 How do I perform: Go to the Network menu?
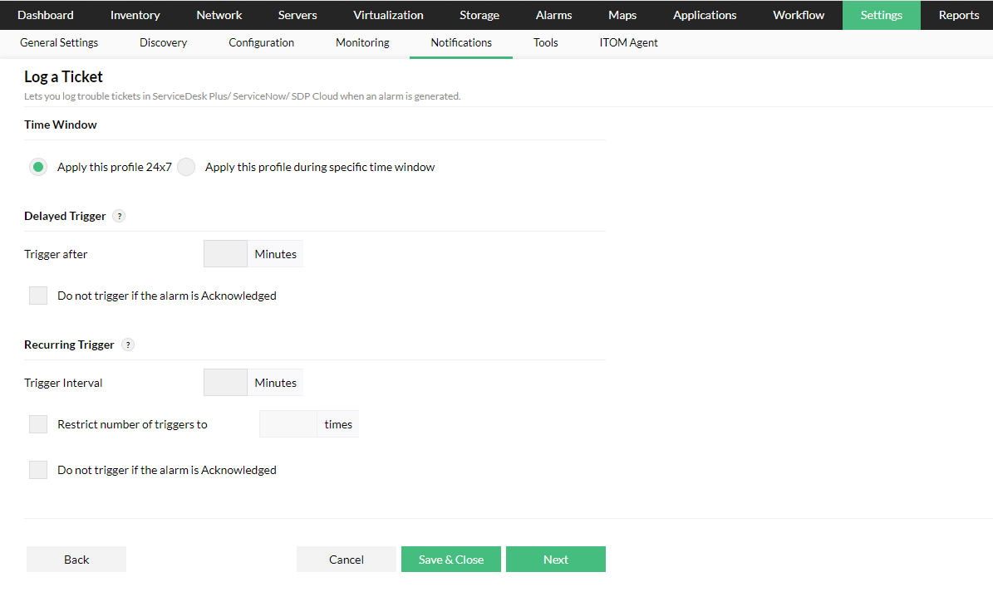pyautogui.click(x=219, y=15)
